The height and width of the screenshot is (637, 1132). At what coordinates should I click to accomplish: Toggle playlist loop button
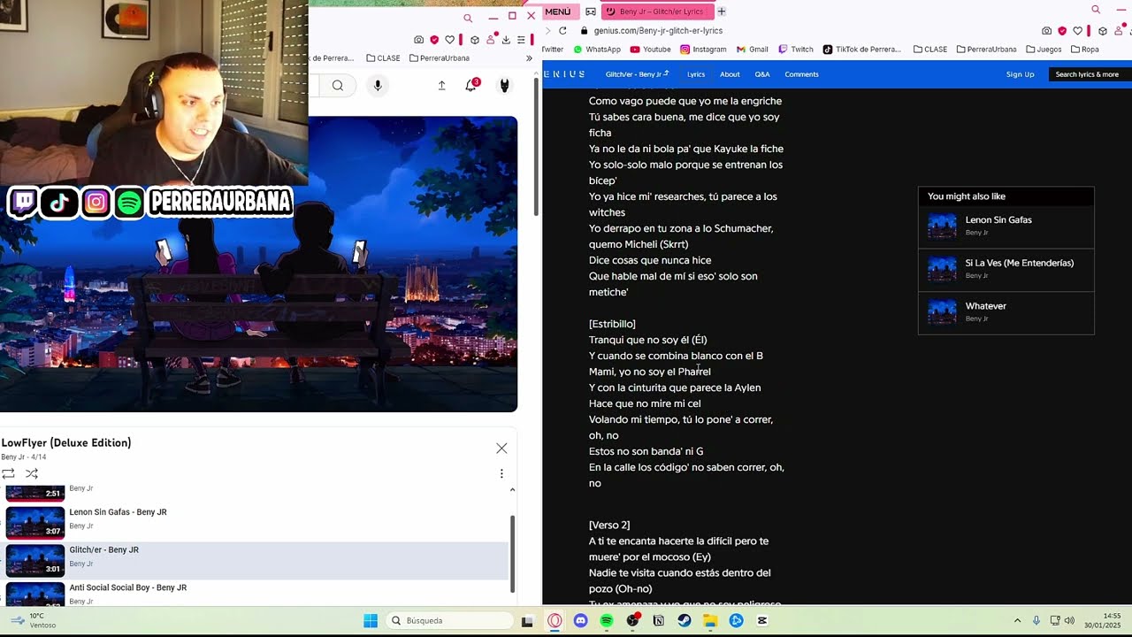click(x=8, y=473)
